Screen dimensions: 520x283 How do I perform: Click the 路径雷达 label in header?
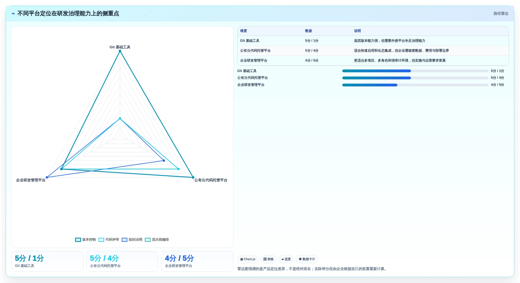[x=501, y=14]
